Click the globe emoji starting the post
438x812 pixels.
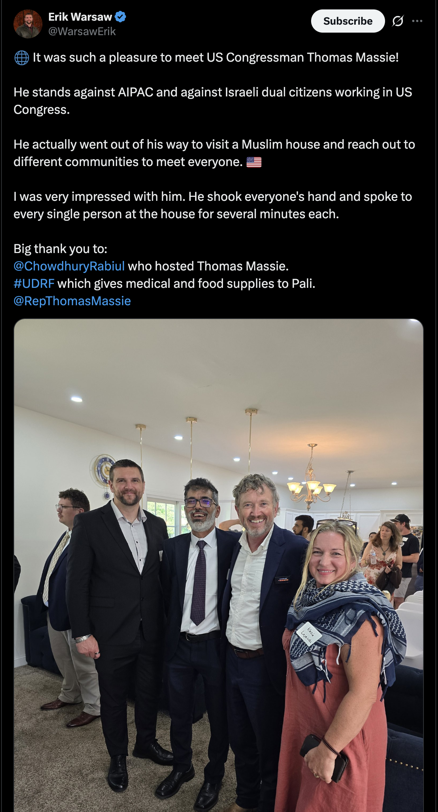(21, 58)
